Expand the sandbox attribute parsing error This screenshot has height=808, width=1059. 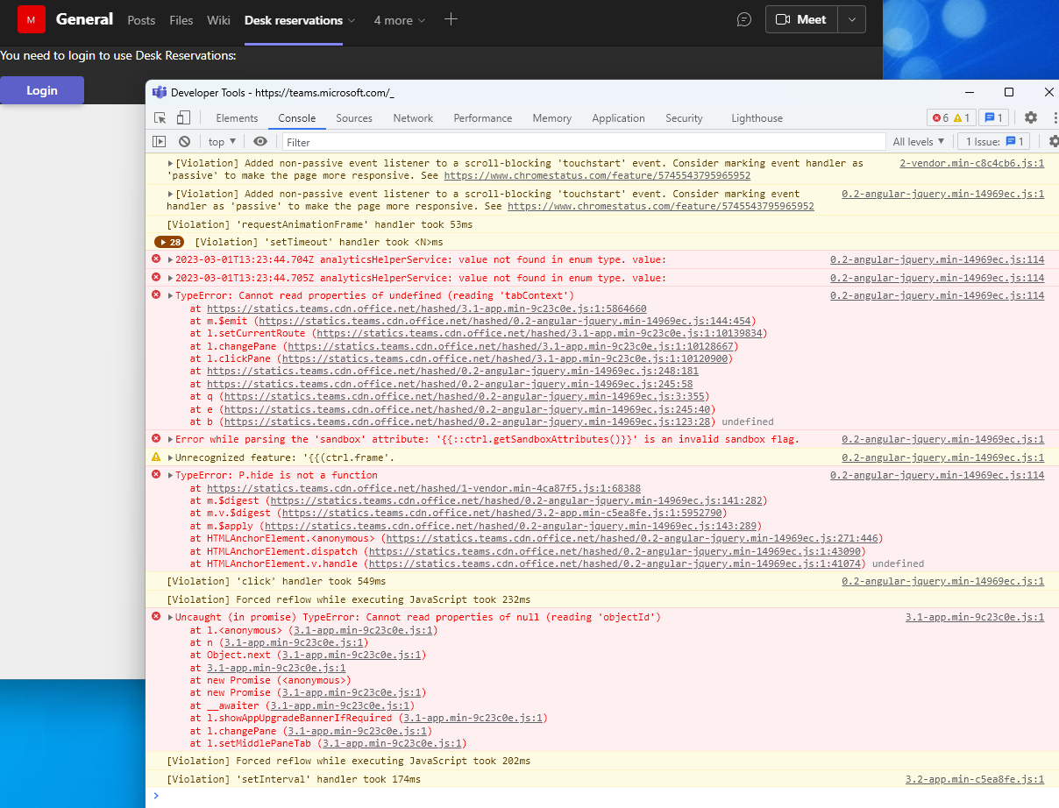171,439
